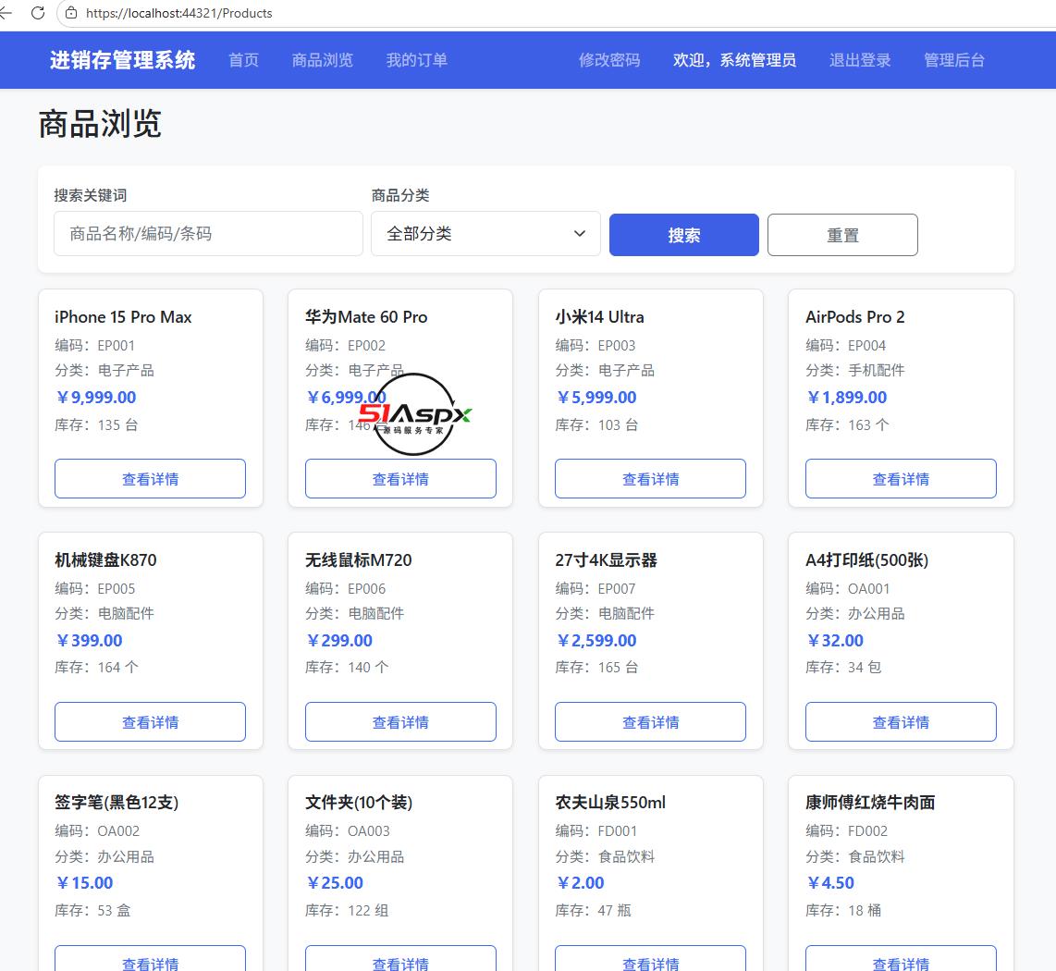View details of 小米14 Ultra

(651, 479)
